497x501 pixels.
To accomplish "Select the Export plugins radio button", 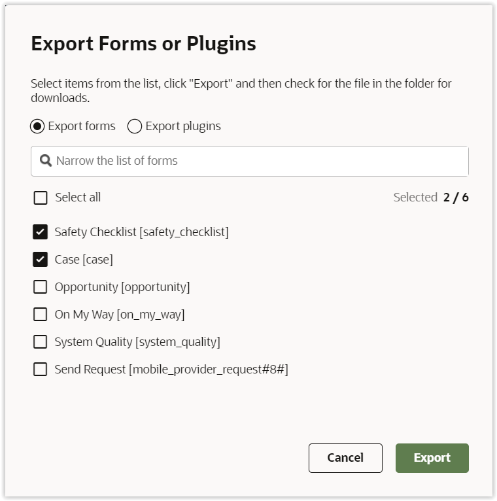I will click(x=135, y=126).
